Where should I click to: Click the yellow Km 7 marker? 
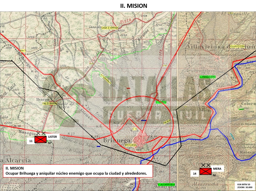(23, 51)
